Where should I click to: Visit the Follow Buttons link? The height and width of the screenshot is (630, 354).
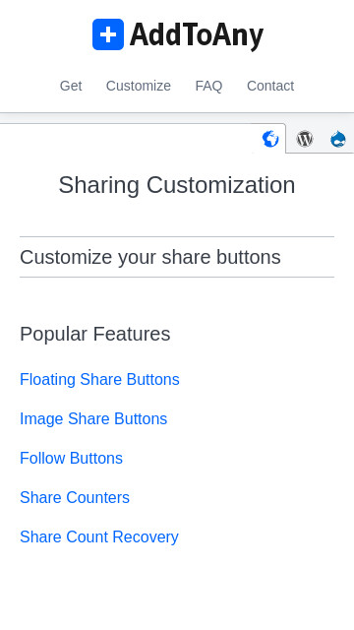tap(71, 458)
